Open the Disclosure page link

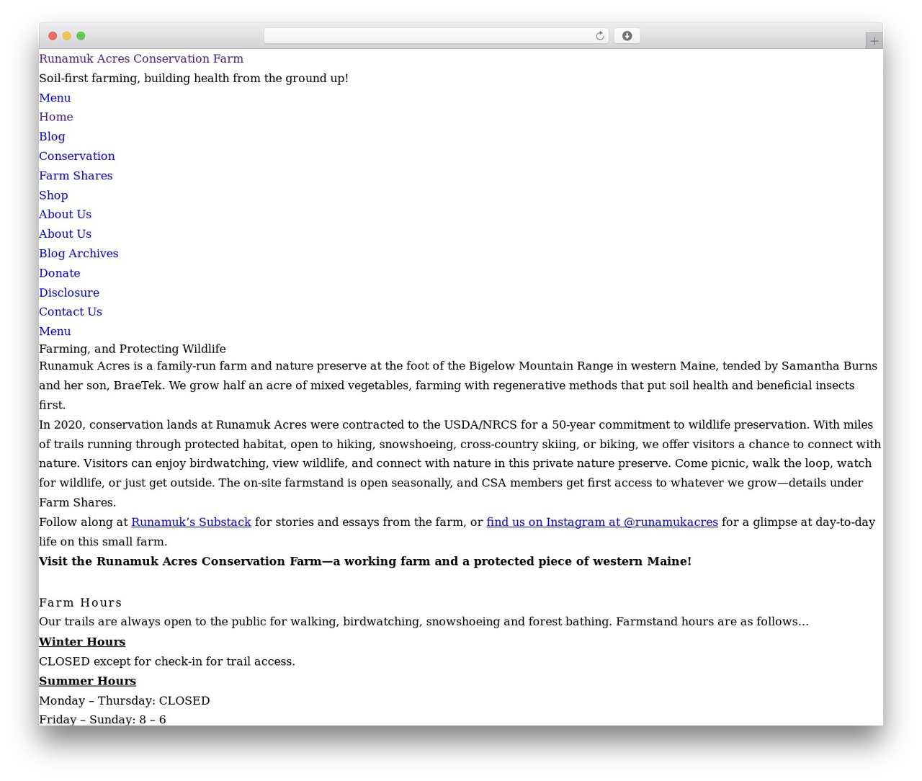pyautogui.click(x=69, y=293)
